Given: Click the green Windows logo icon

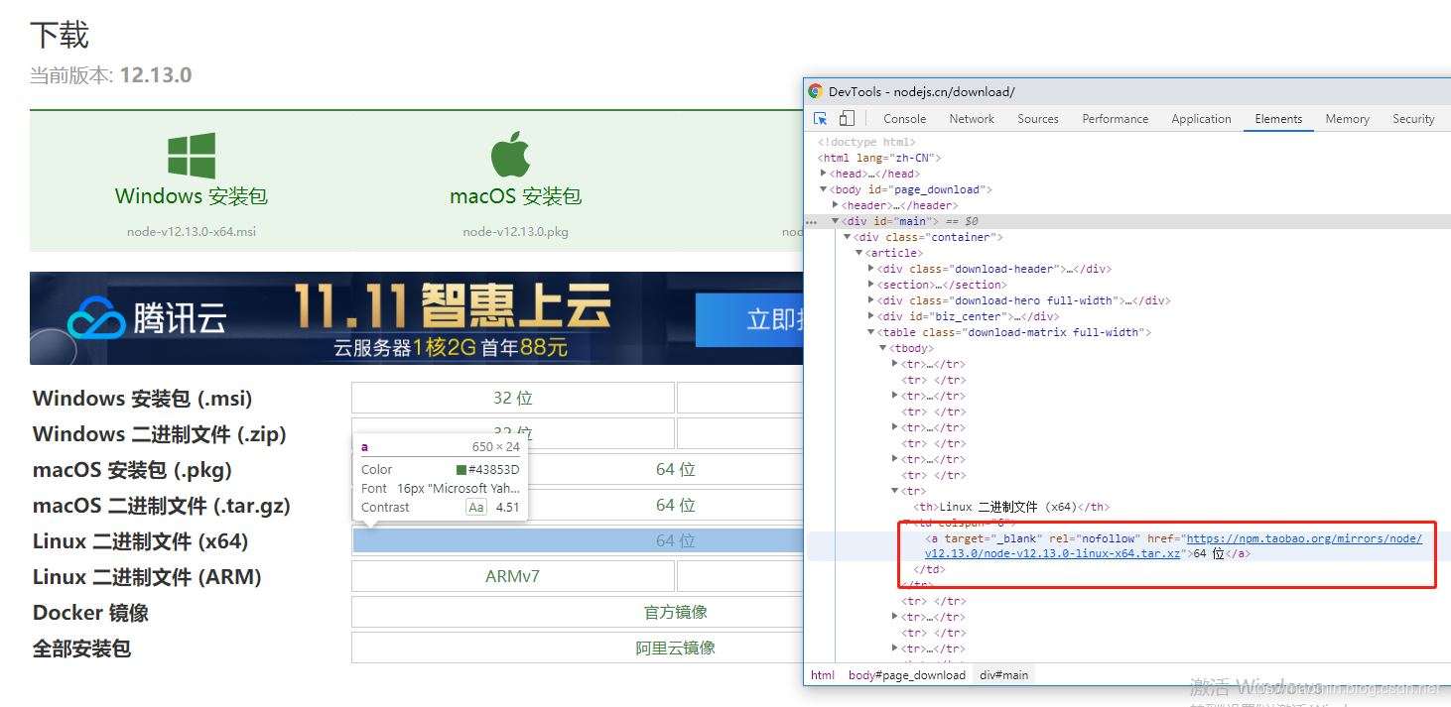Looking at the screenshot, I should point(192,157).
